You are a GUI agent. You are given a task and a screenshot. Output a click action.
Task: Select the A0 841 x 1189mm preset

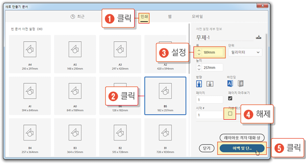[x=75, y=96]
